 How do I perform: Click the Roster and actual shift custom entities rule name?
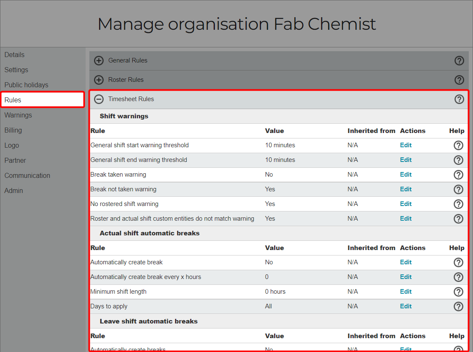[172, 219]
